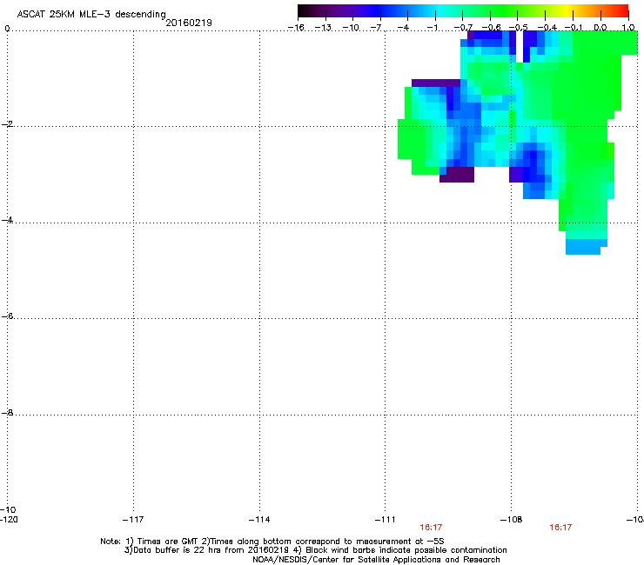The height and width of the screenshot is (565, 644).
Task: Click the -7 colorbar tick label
Action: click(375, 28)
